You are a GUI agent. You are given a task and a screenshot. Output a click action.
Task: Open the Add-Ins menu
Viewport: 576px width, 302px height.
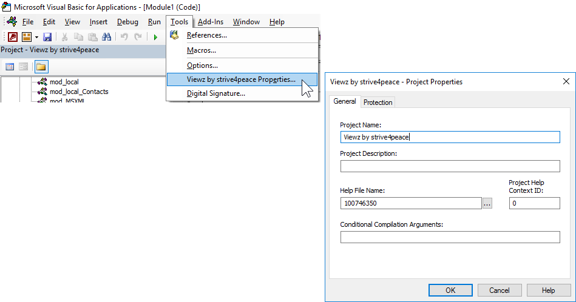[x=211, y=22]
